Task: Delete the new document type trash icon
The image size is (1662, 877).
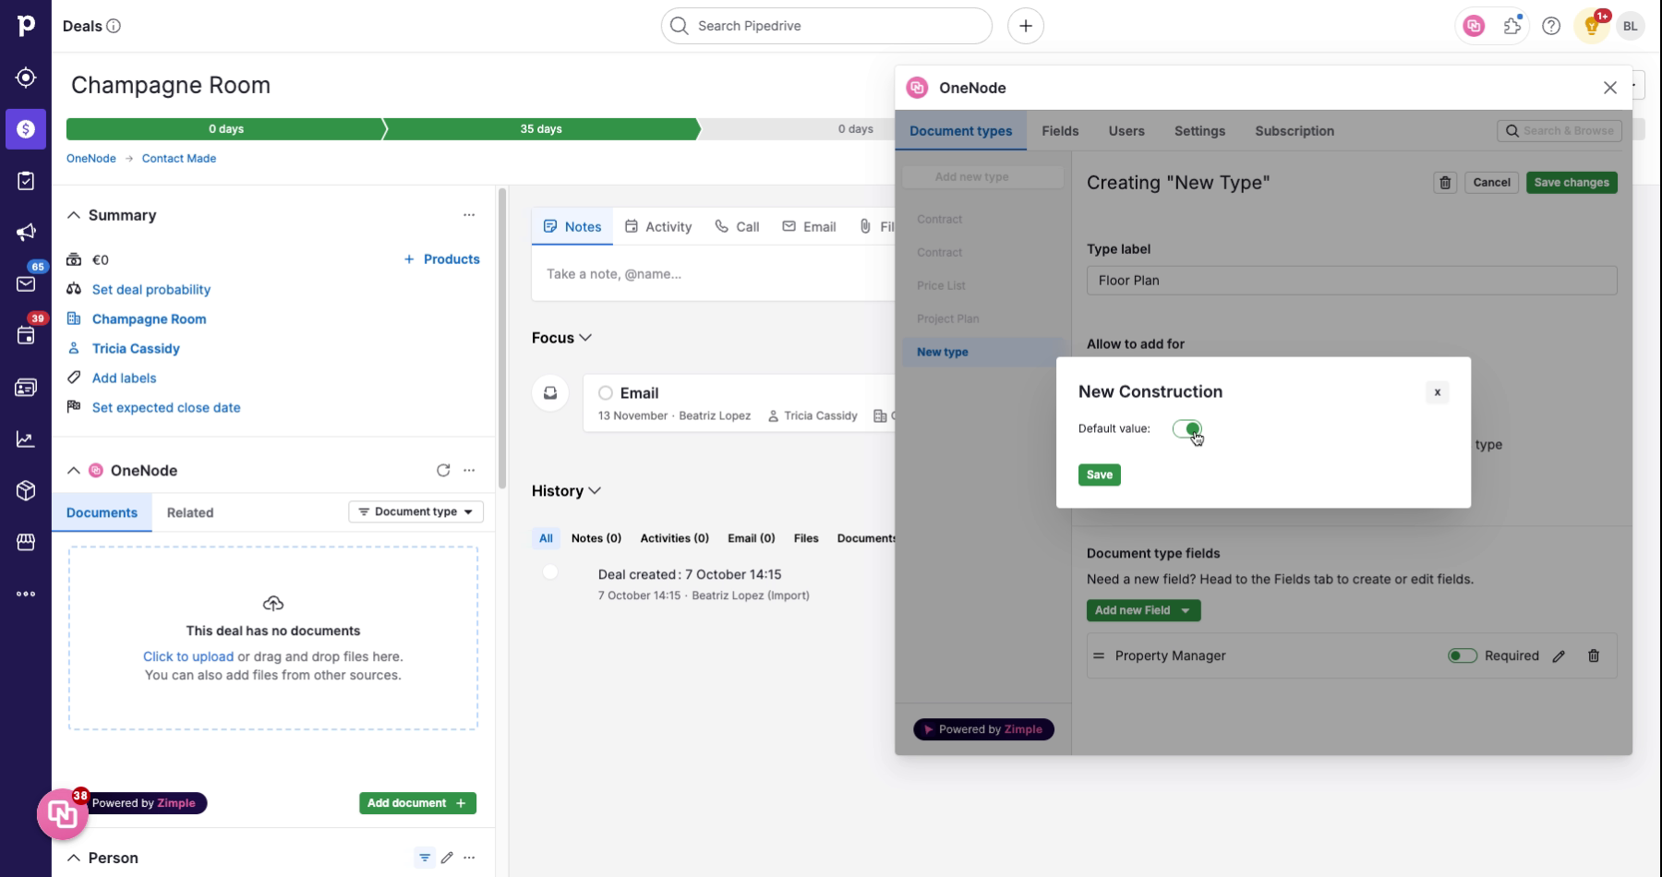Action: pos(1446,183)
